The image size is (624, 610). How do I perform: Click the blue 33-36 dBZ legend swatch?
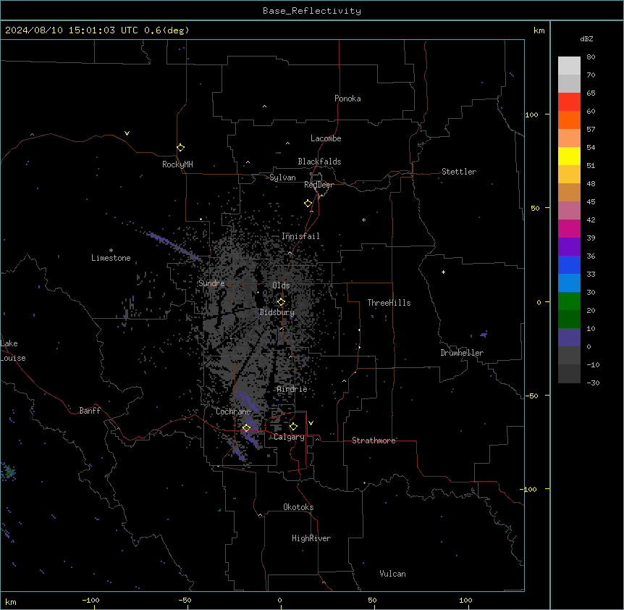569,264
